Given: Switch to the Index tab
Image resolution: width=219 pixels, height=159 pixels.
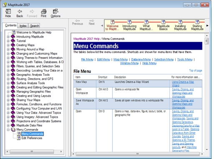Looking at the screenshot, I should pyautogui.click(x=23, y=26).
